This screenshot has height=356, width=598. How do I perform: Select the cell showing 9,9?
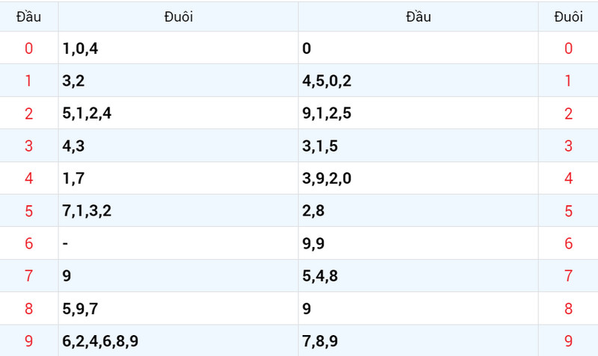(x=419, y=243)
